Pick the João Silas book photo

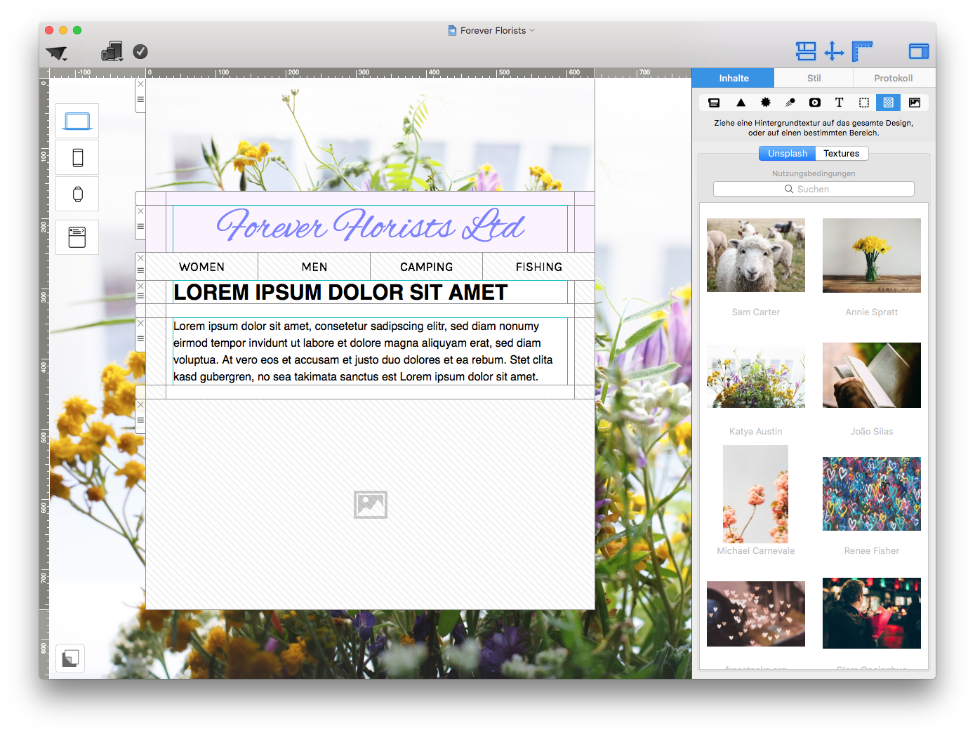click(872, 376)
